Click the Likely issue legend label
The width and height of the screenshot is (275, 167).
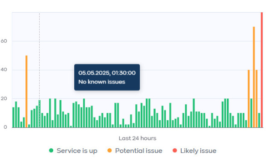pyautogui.click(x=198, y=151)
